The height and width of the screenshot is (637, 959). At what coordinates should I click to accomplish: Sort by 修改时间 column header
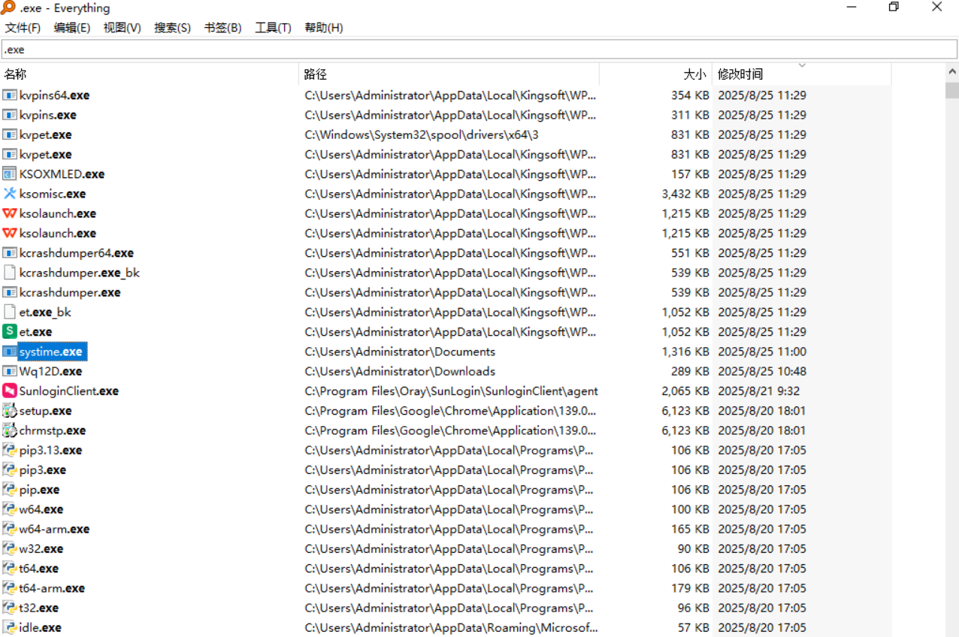tap(801, 74)
